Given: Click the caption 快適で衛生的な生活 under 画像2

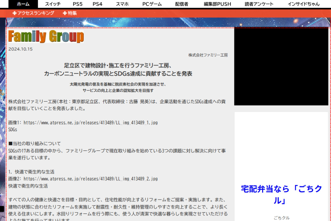Looking at the screenshot, I should (x=28, y=186).
